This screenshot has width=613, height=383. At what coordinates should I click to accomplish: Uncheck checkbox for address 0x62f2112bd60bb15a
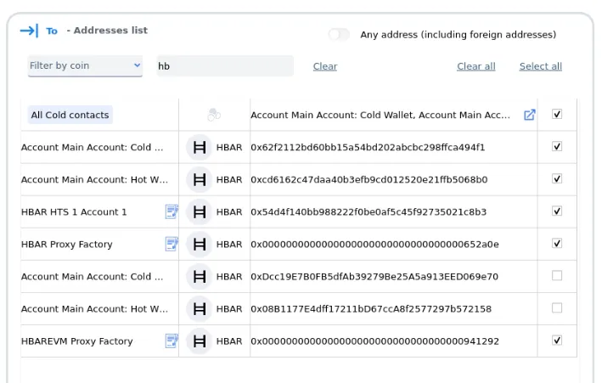pyautogui.click(x=557, y=146)
